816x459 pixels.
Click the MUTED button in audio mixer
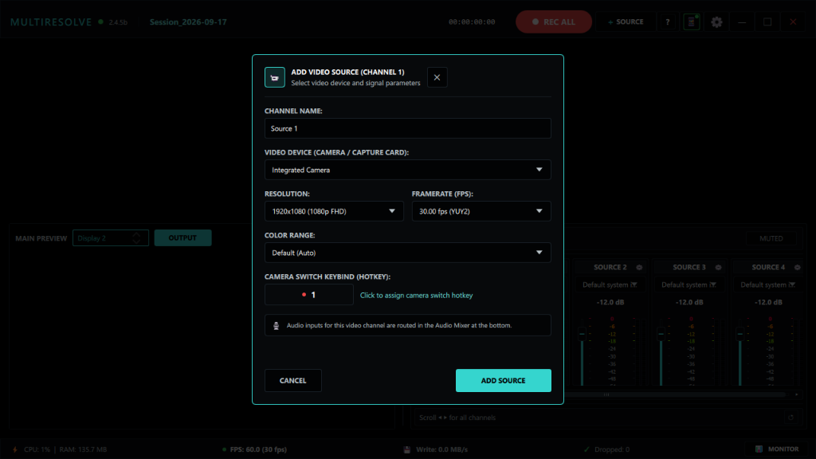click(771, 238)
